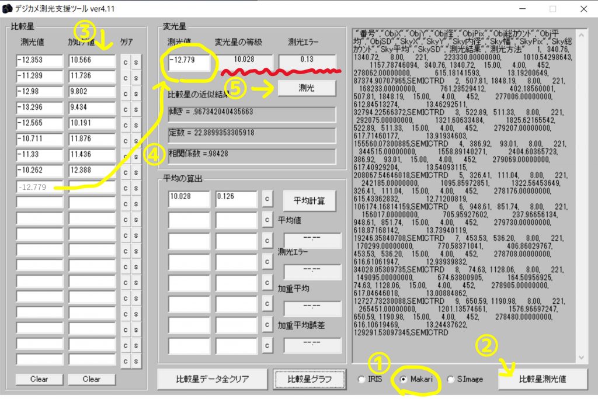Click the c button in the -12.353 row
The height and width of the screenshot is (399, 598).
click(126, 62)
